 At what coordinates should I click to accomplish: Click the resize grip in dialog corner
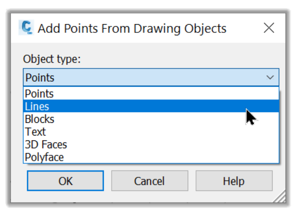280,197
